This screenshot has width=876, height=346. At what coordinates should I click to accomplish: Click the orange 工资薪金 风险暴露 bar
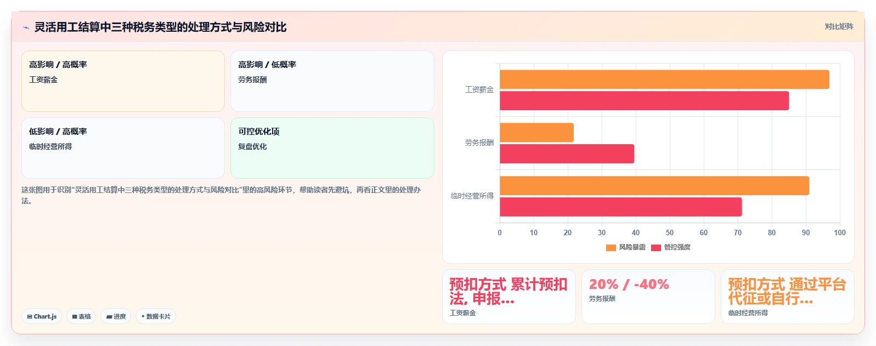664,80
